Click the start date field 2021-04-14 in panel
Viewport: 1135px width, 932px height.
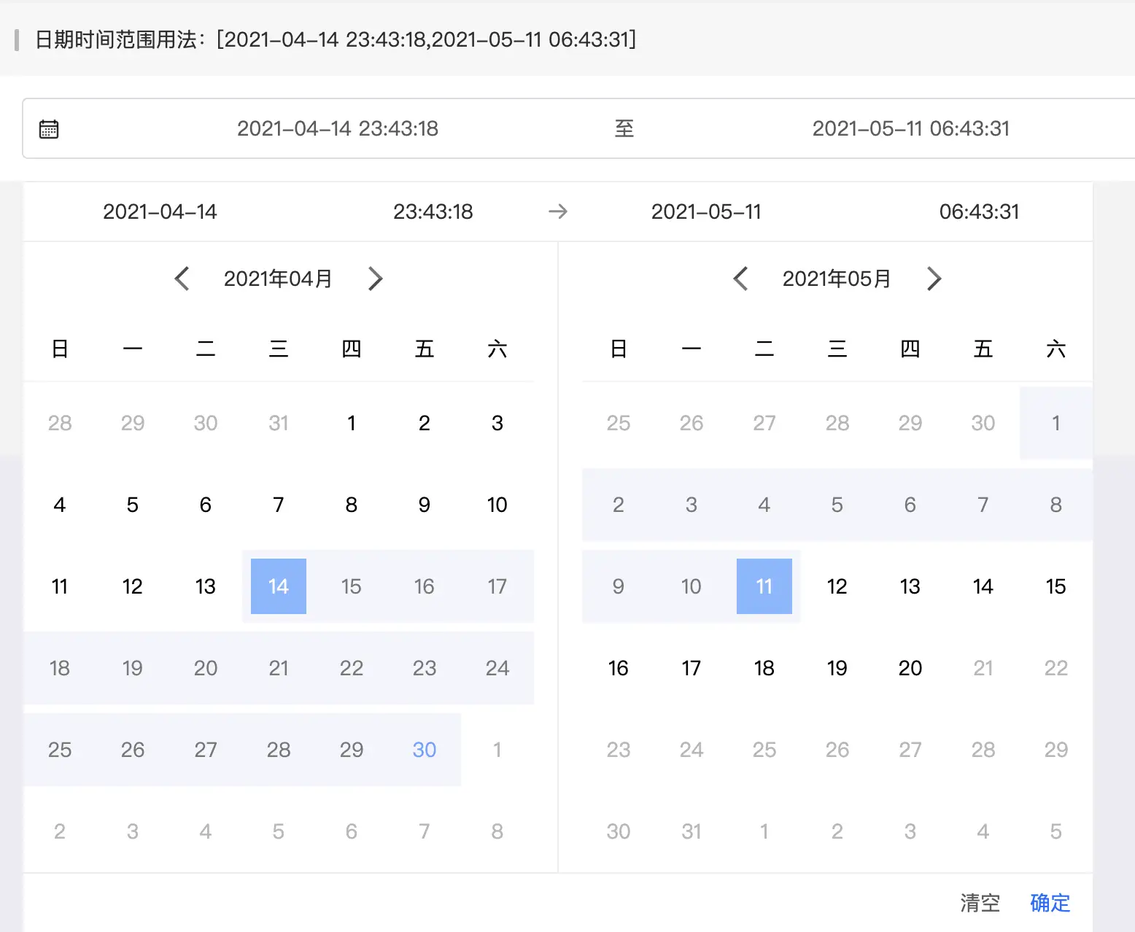click(160, 211)
